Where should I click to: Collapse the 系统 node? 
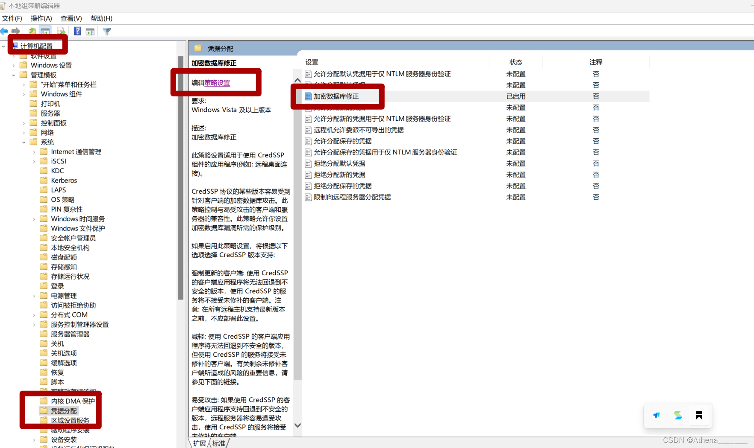(x=24, y=142)
